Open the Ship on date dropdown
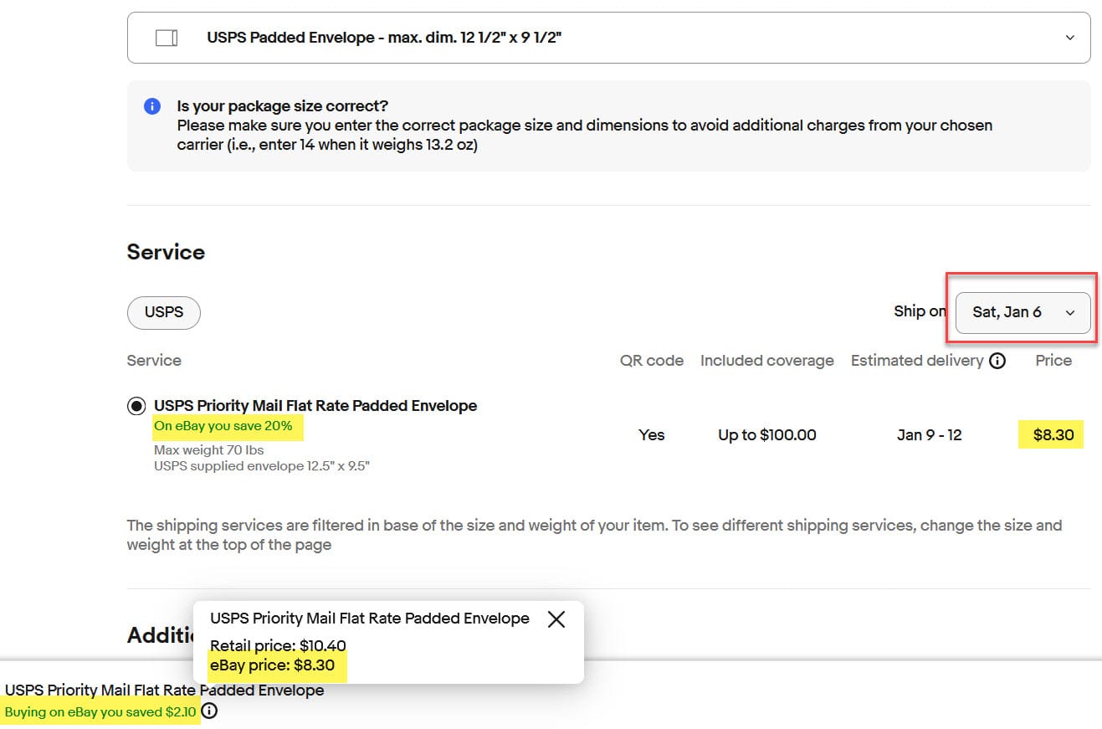 (x=1023, y=312)
